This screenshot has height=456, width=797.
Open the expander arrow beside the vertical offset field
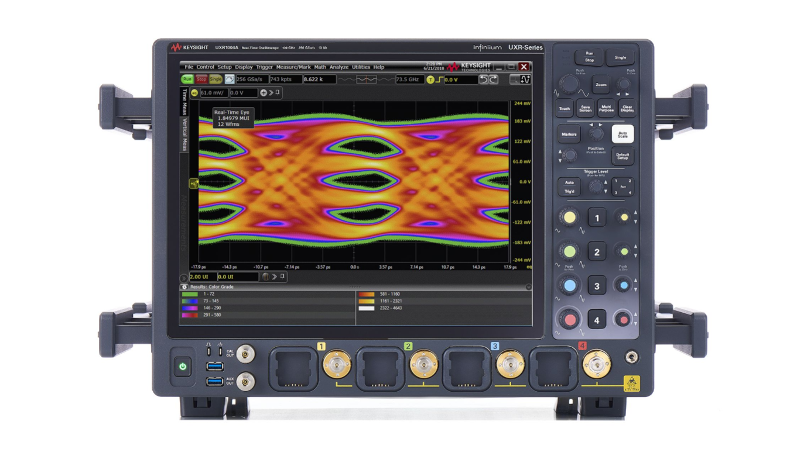[x=270, y=92]
